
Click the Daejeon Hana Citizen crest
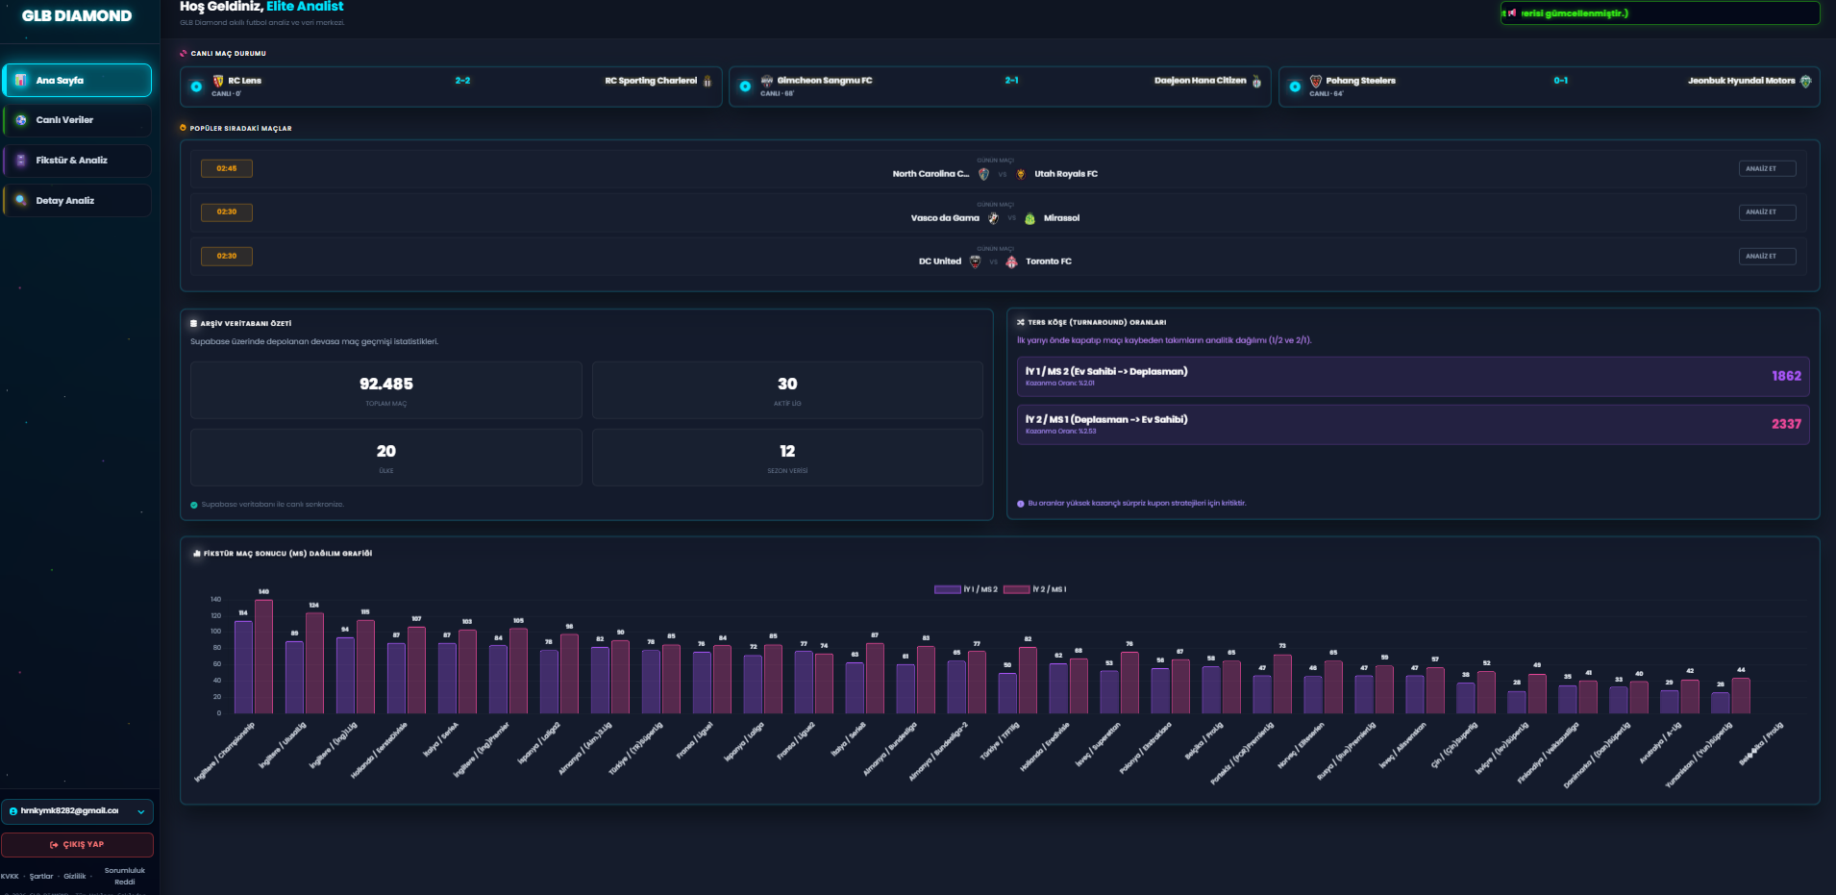1256,82
